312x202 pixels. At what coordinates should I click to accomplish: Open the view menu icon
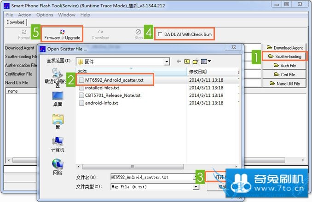[206, 62]
